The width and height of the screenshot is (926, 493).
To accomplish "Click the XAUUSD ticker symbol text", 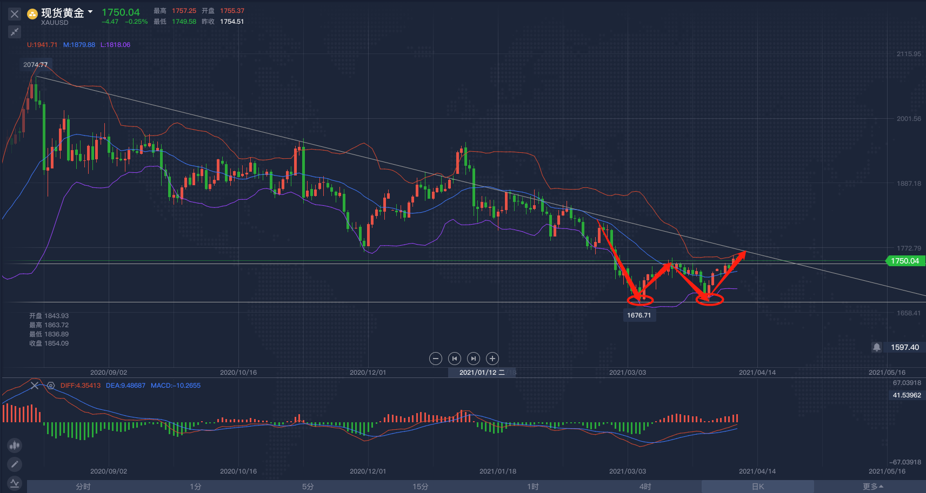I will [x=55, y=23].
